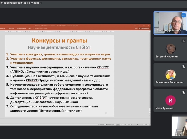Click the PowerPoint window title text
The image size is (187, 139).
[57, 26]
